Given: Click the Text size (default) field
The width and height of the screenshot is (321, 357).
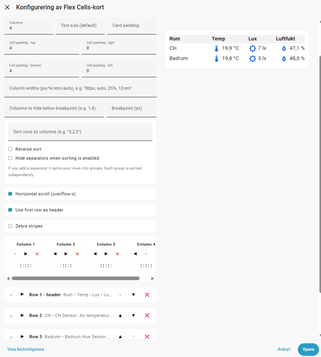Looking at the screenshot, I should pyautogui.click(x=80, y=26).
